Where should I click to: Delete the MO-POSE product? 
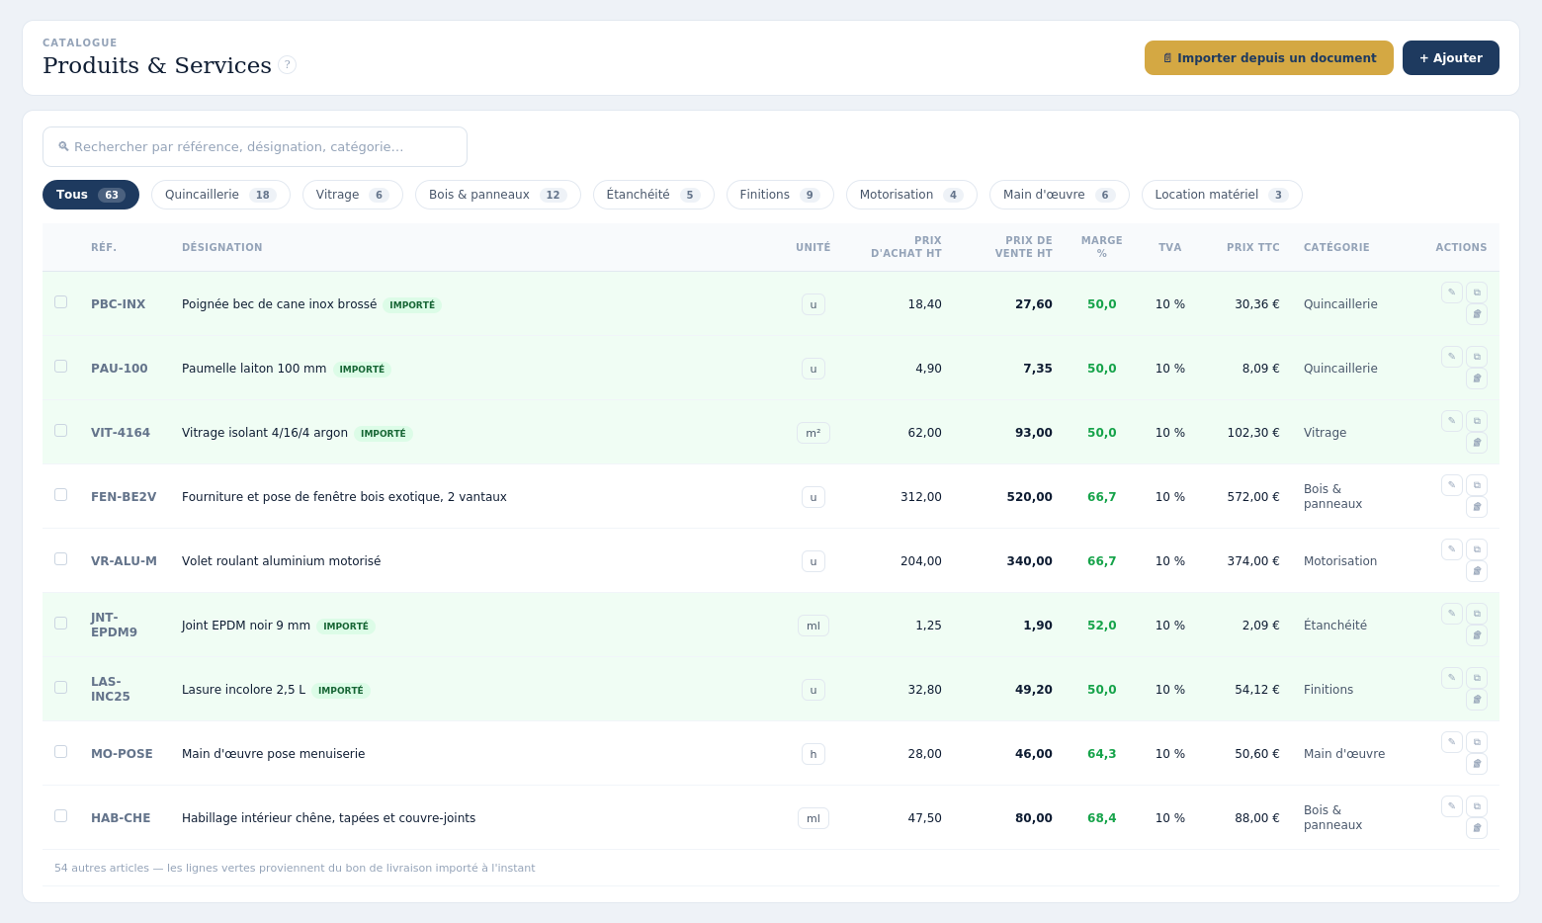click(x=1477, y=764)
